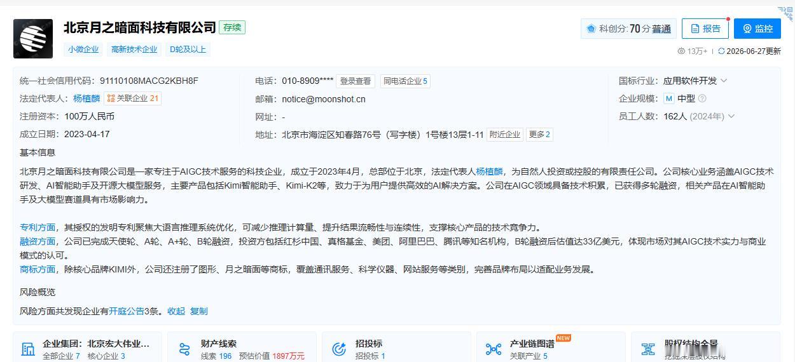This screenshot has width=795, height=362.
Task: Open 关联企业 21 related companies
Action: [x=133, y=98]
